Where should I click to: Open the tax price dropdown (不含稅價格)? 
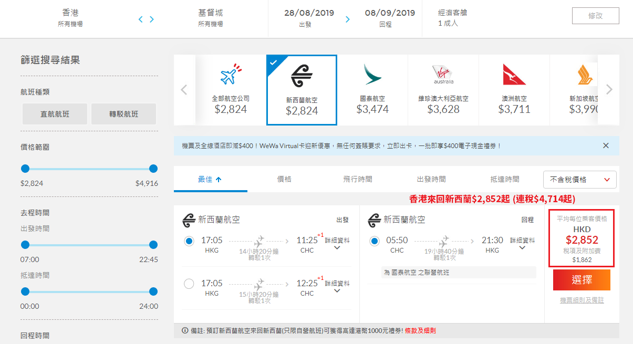point(580,180)
